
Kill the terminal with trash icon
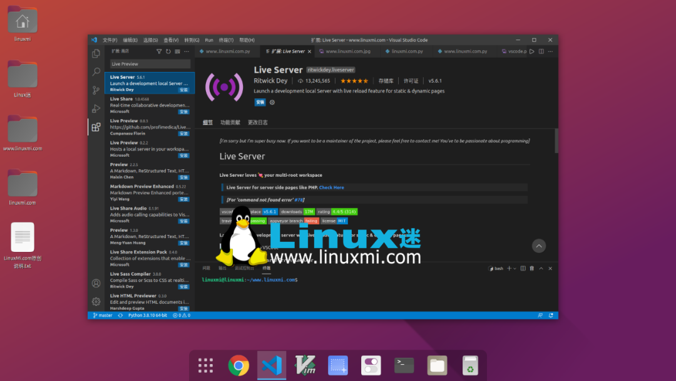click(x=531, y=268)
